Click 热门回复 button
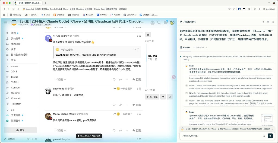The height and width of the screenshot is (143, 278). [x=152, y=97]
